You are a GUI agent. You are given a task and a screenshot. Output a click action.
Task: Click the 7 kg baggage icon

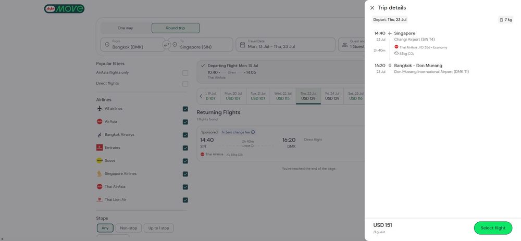click(x=501, y=20)
